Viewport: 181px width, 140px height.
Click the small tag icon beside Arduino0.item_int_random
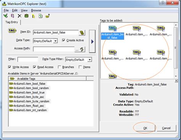click(x=11, y=110)
